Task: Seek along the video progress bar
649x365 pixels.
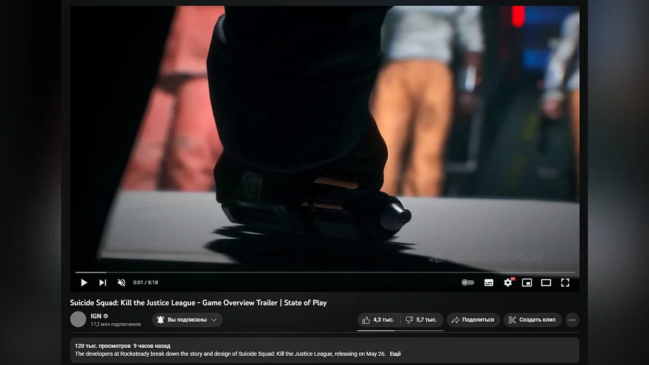Action: (325, 273)
